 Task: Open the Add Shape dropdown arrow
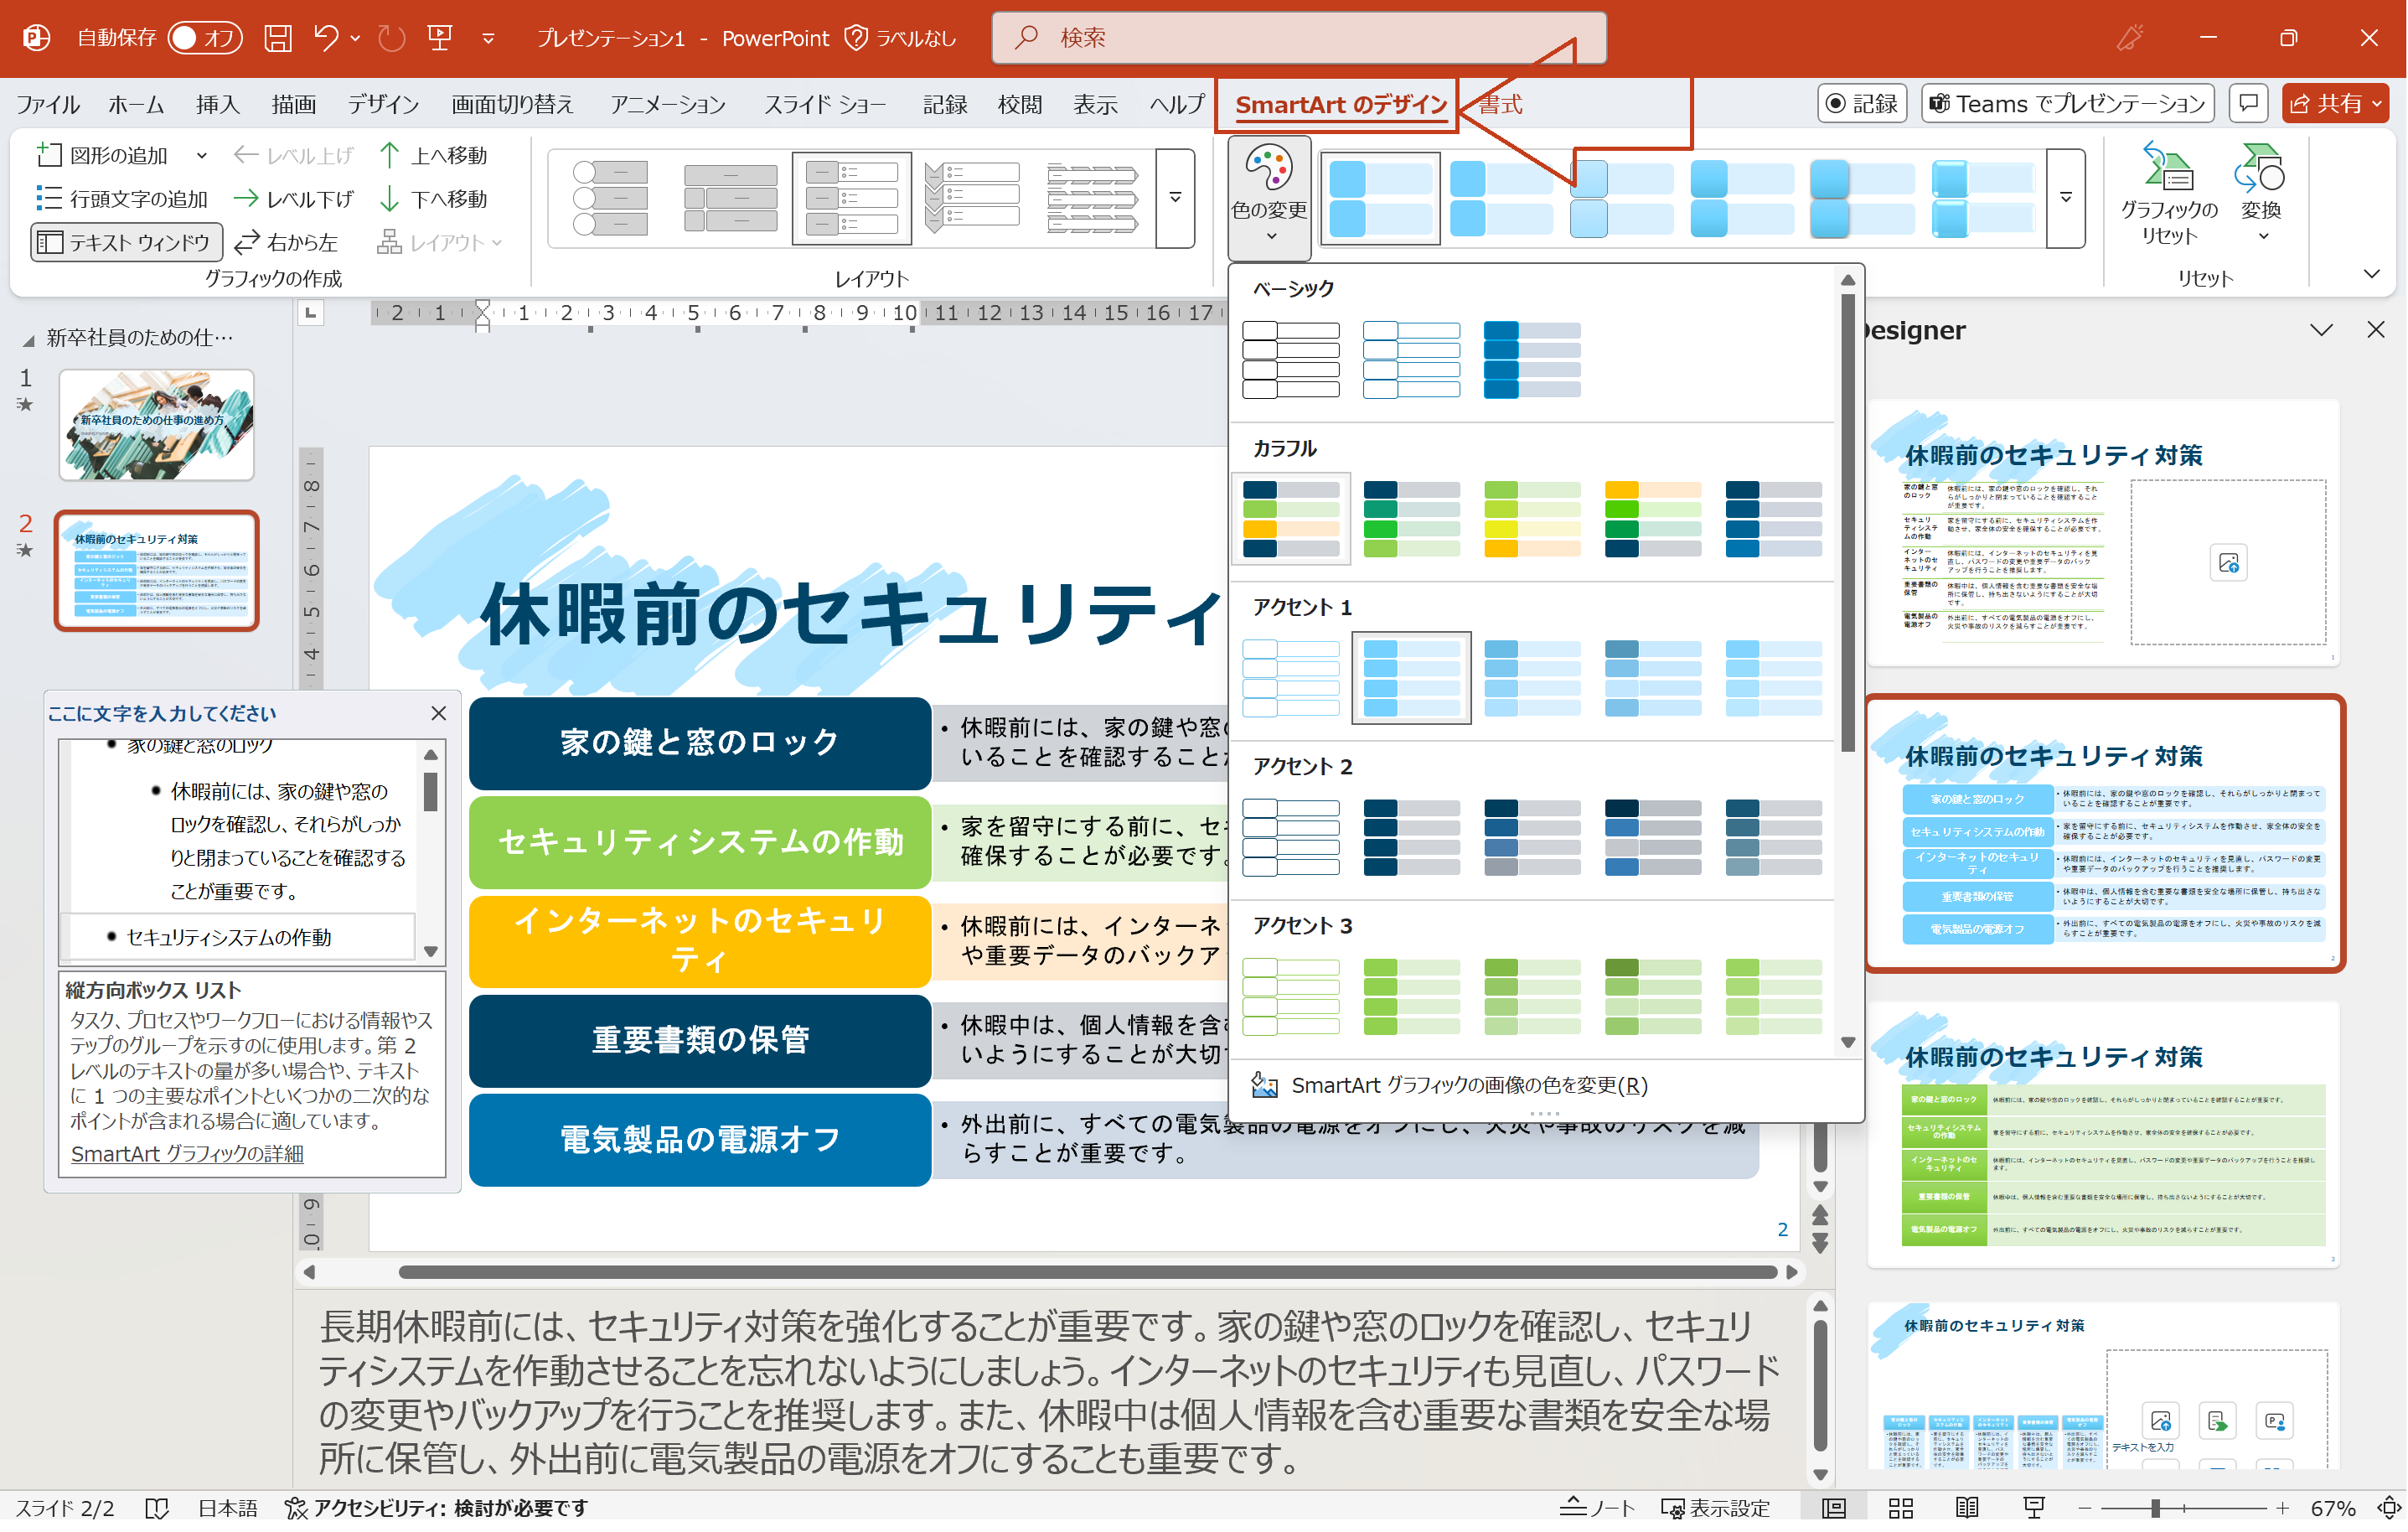point(202,155)
